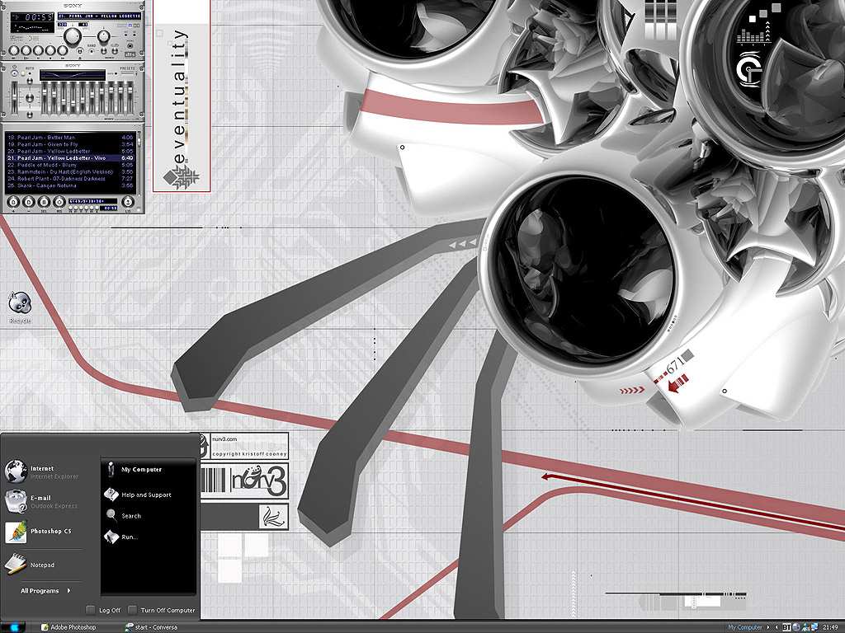Open the Recycle bin desktop icon
The width and height of the screenshot is (845, 633).
tap(18, 307)
